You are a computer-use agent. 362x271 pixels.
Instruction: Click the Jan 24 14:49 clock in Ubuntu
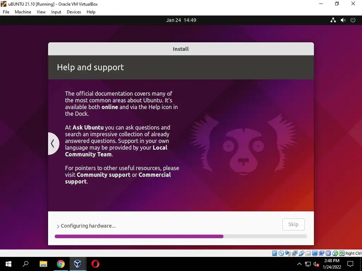click(x=181, y=20)
